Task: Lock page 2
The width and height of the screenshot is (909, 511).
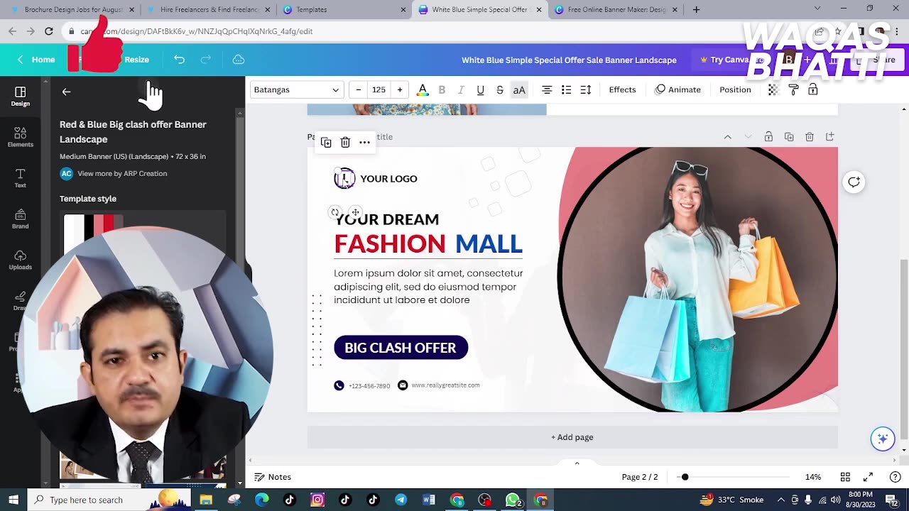Action: pos(768,137)
